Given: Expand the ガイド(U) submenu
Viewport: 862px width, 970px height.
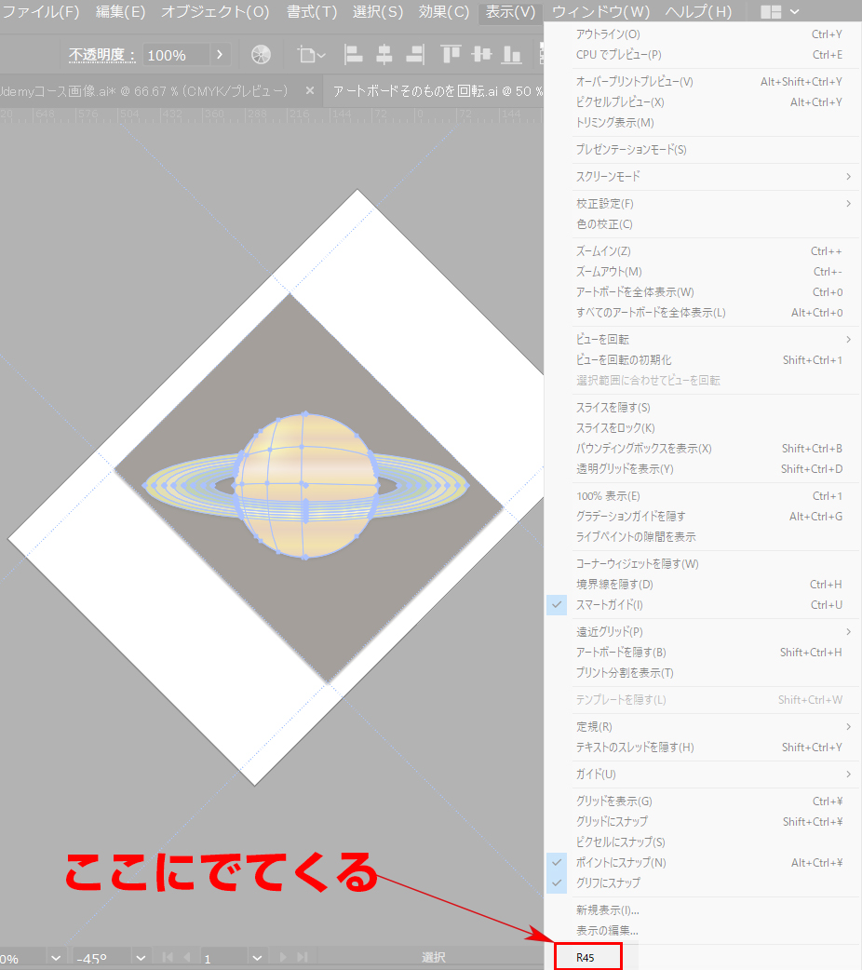Looking at the screenshot, I should click(703, 775).
